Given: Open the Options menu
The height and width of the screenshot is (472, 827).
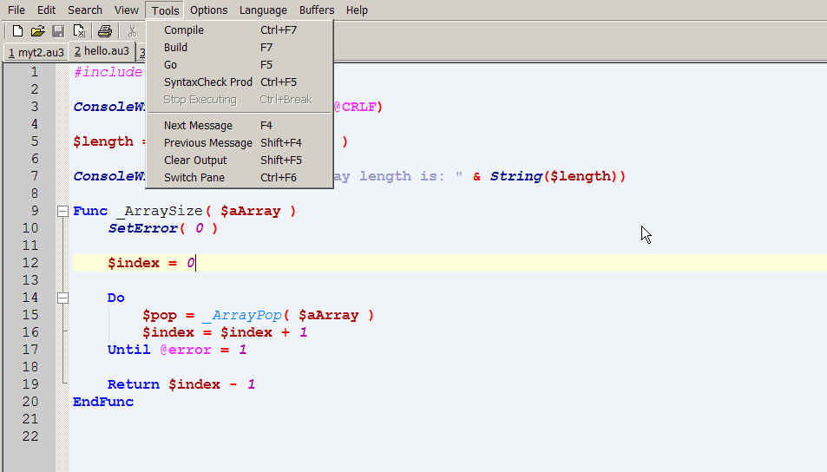Looking at the screenshot, I should coord(209,10).
